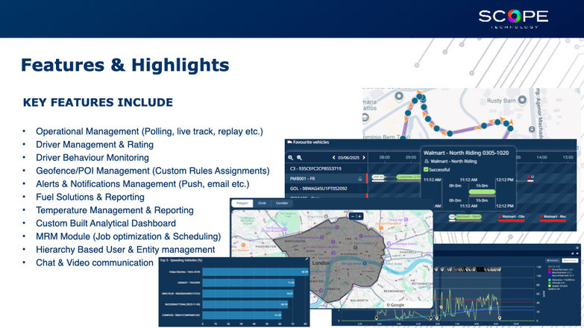Select the Corridor geofence tab
Viewport: 584px width, 328px height.
(x=282, y=204)
